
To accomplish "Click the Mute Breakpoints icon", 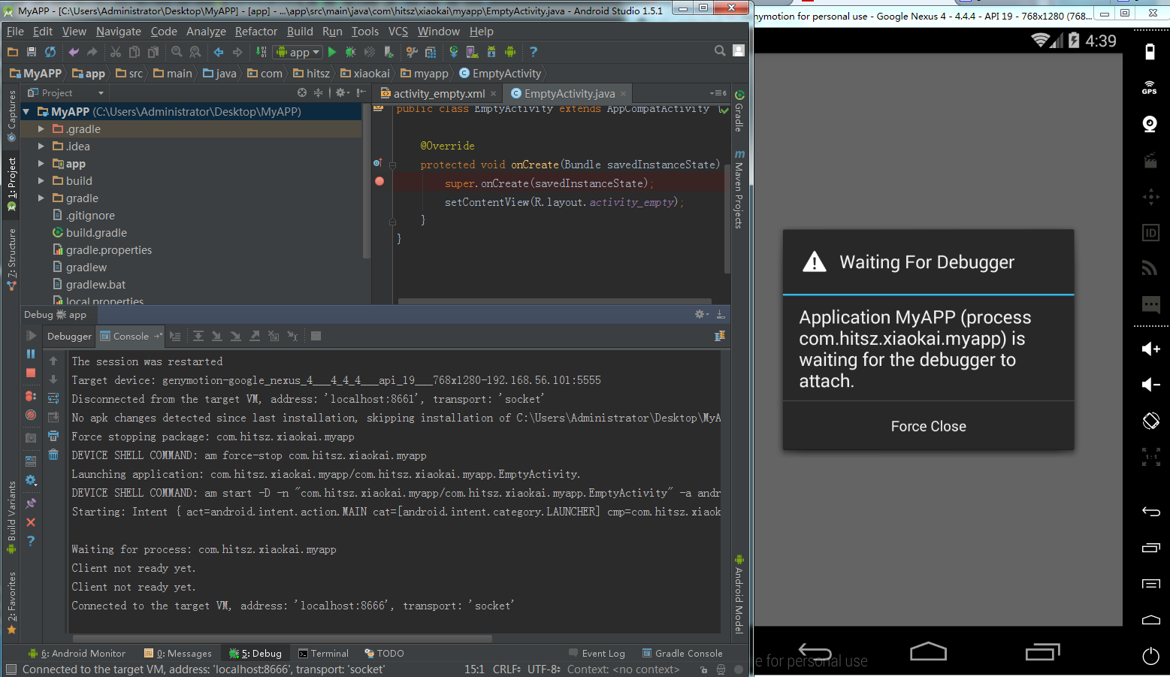I will pos(31,415).
